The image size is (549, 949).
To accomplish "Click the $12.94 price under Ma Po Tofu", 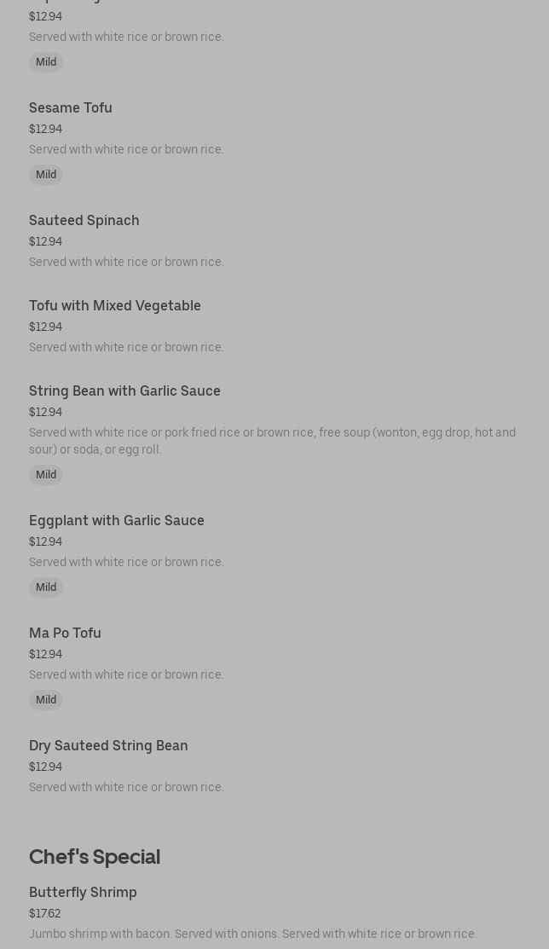I will (46, 655).
